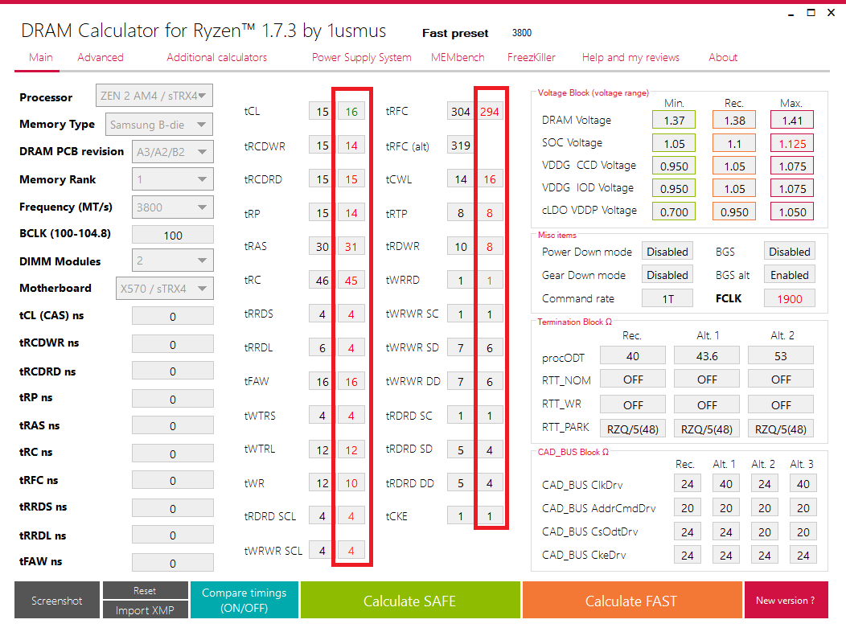Click the tRRDS ns input field
Screen dimensions: 846x636
click(x=173, y=508)
